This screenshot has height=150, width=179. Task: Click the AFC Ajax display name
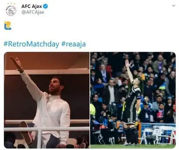coord(32,6)
